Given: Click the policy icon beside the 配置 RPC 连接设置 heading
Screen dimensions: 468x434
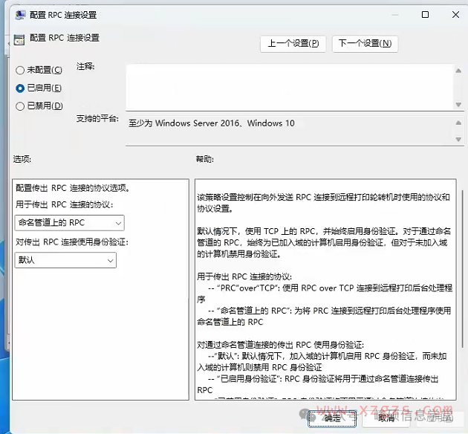Looking at the screenshot, I should pyautogui.click(x=19, y=38).
